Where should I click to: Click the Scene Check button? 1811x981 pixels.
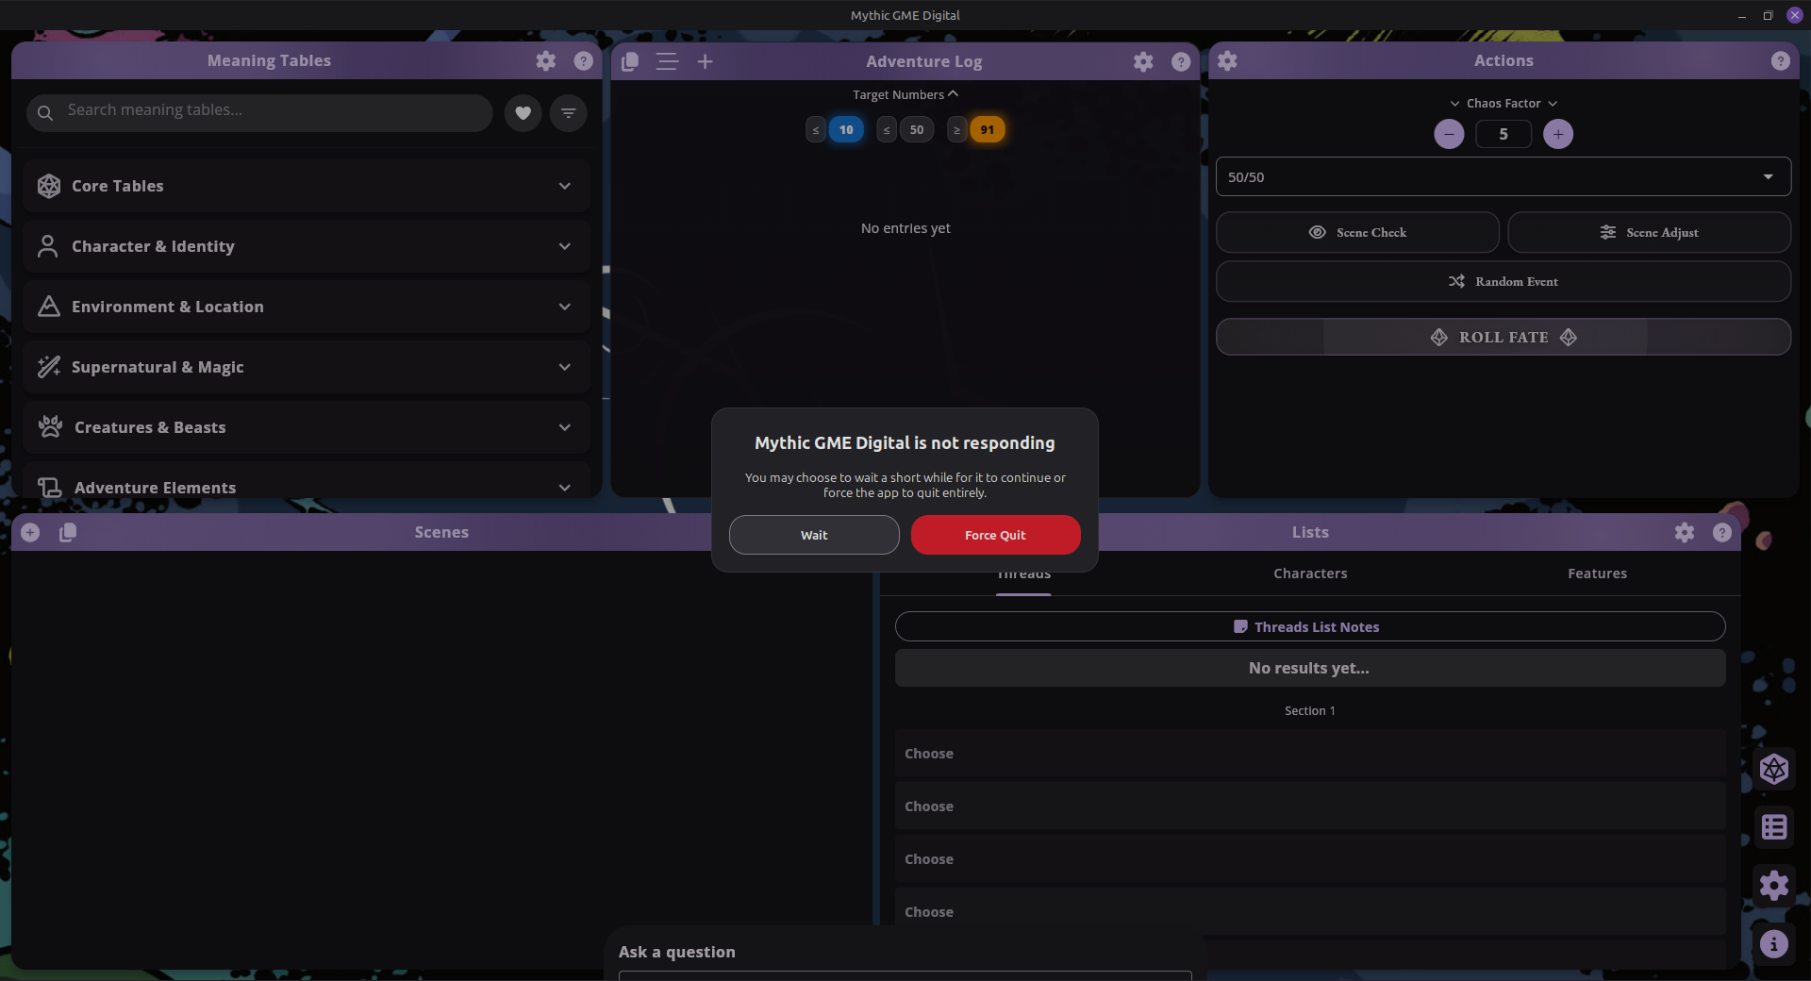point(1357,232)
